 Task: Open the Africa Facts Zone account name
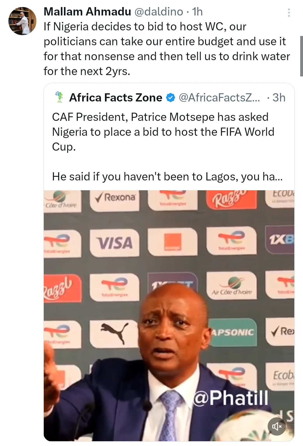116,98
